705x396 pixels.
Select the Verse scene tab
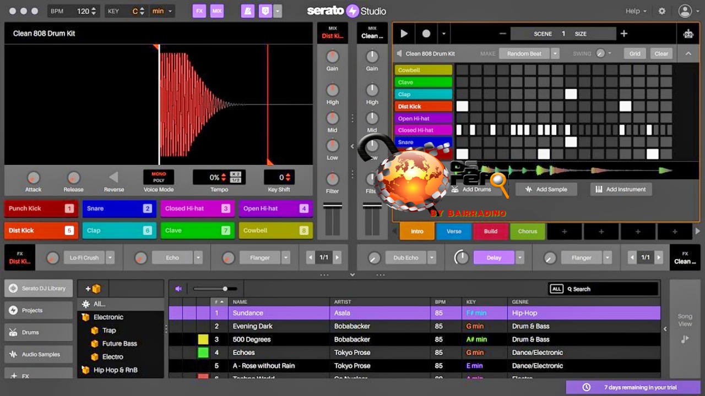tap(454, 231)
